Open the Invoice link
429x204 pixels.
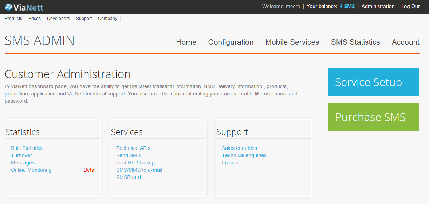[x=230, y=163]
